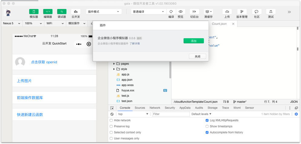Uncheck Autocomplete from history

(x=207, y=133)
